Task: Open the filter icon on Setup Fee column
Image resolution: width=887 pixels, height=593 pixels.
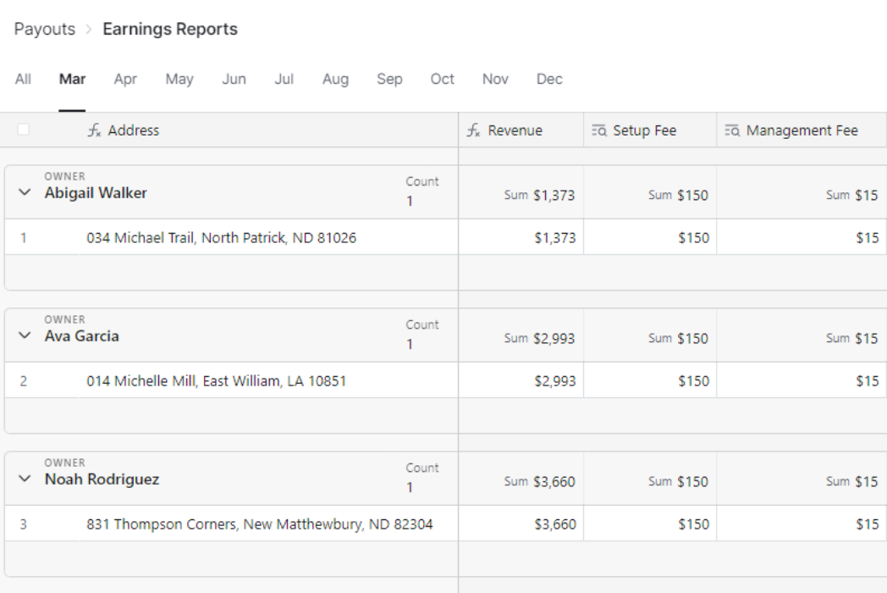Action: (x=599, y=130)
